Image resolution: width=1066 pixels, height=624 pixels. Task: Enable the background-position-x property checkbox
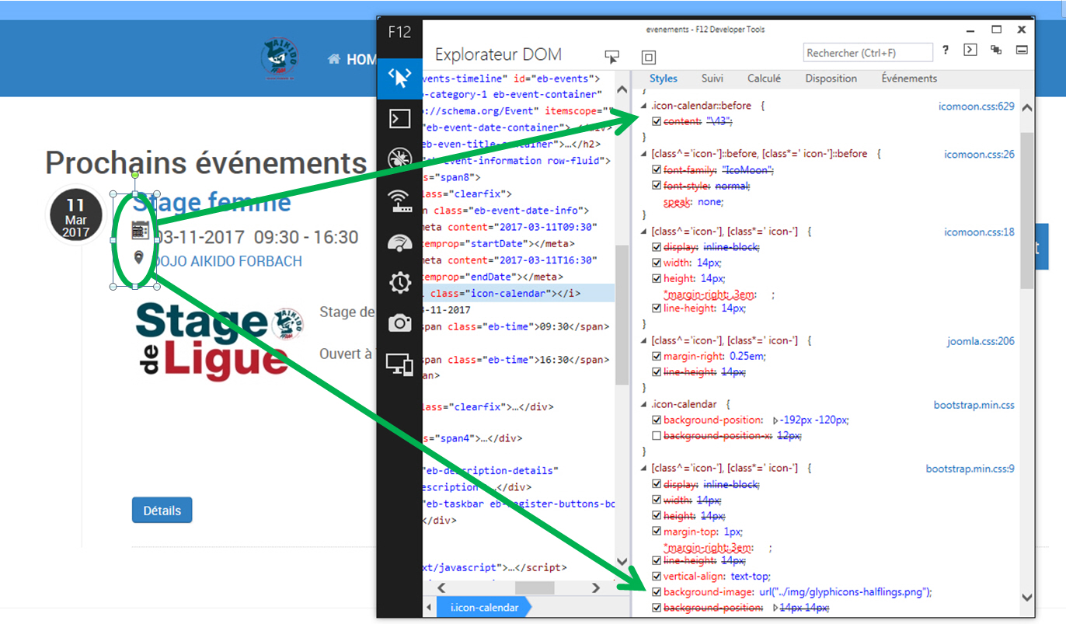[x=657, y=436]
